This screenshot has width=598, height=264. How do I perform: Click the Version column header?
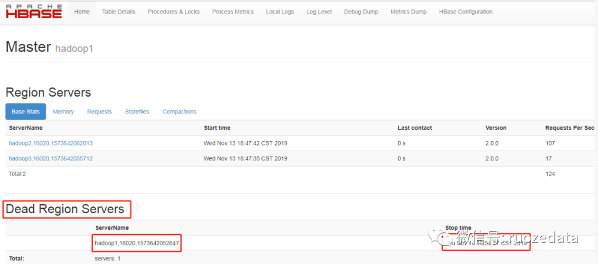point(496,128)
